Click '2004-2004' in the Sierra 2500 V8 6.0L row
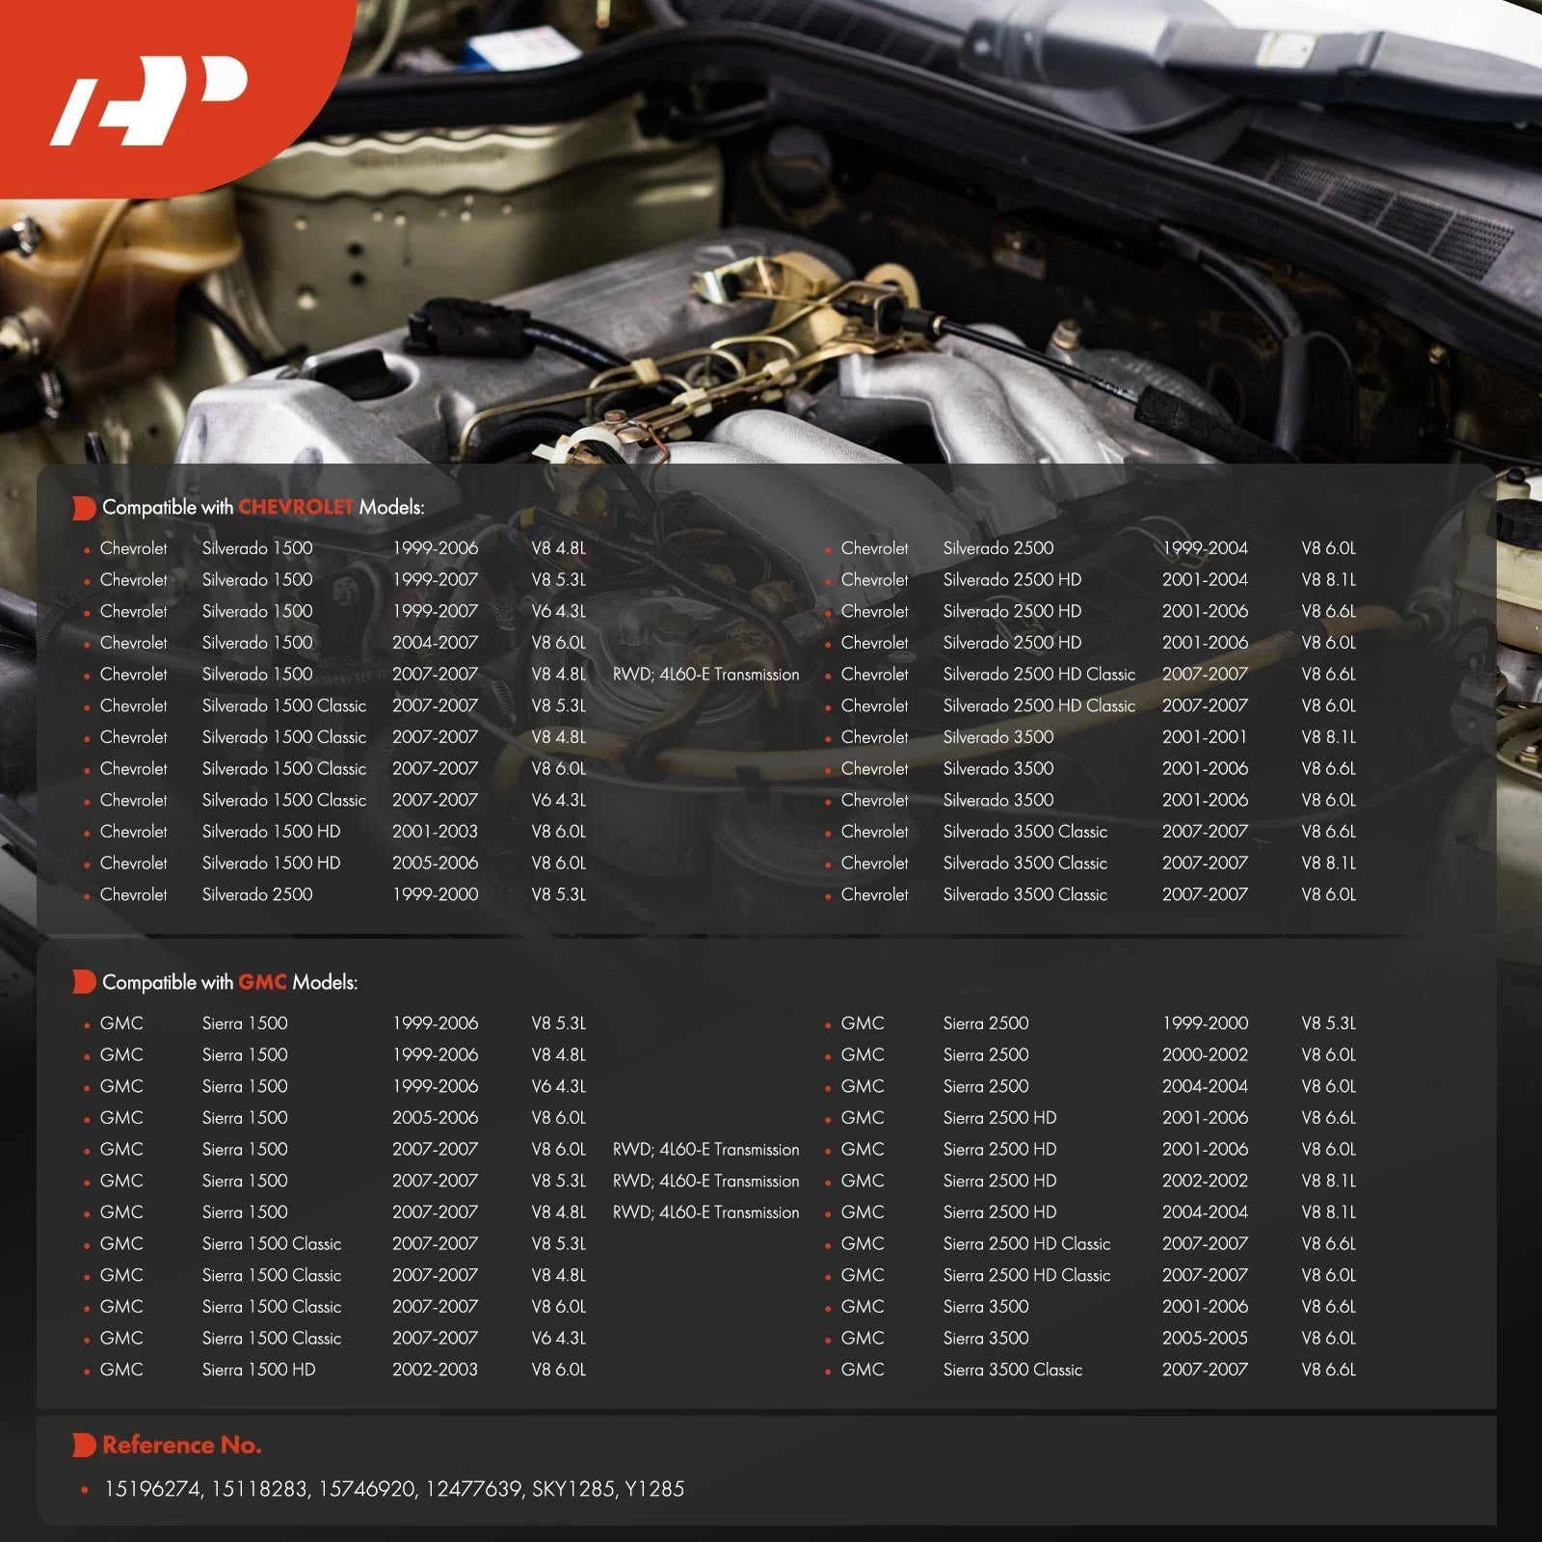This screenshot has width=1542, height=1542. [x=1205, y=1086]
